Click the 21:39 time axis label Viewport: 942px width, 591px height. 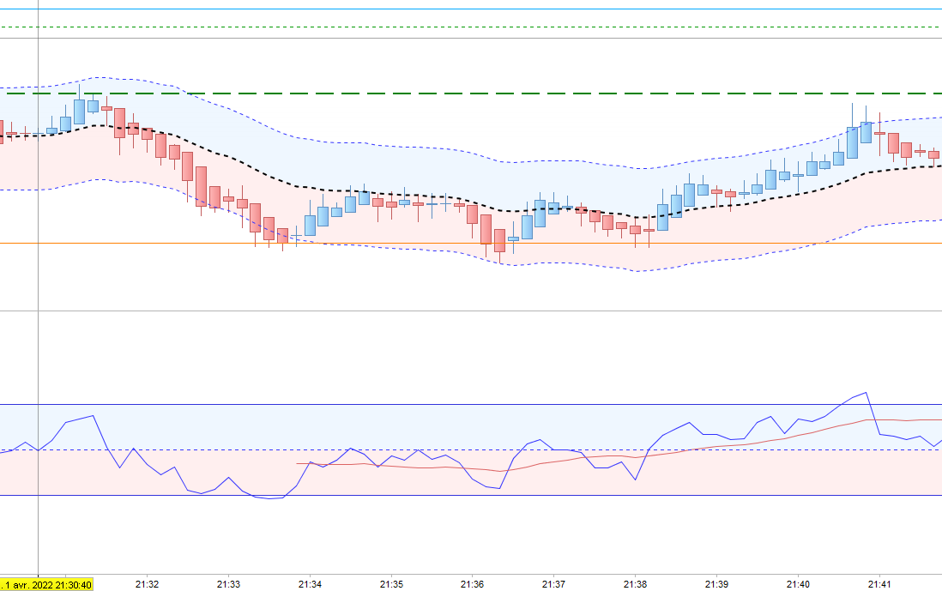pyautogui.click(x=716, y=584)
